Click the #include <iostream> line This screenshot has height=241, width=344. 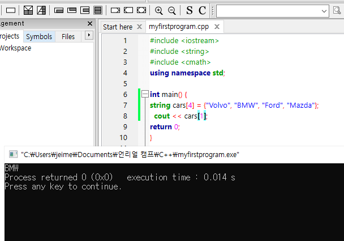coord(184,41)
